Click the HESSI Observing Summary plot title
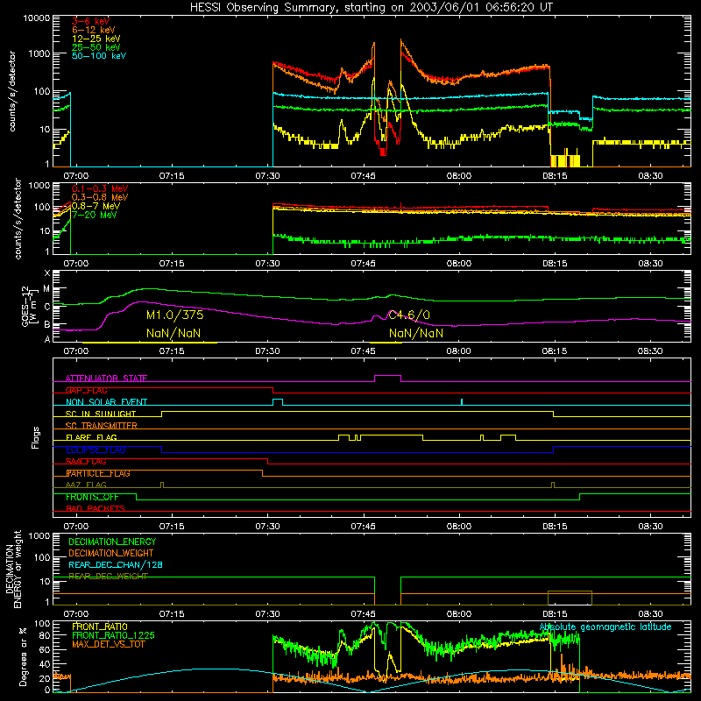Image resolution: width=701 pixels, height=701 pixels. [x=371, y=8]
